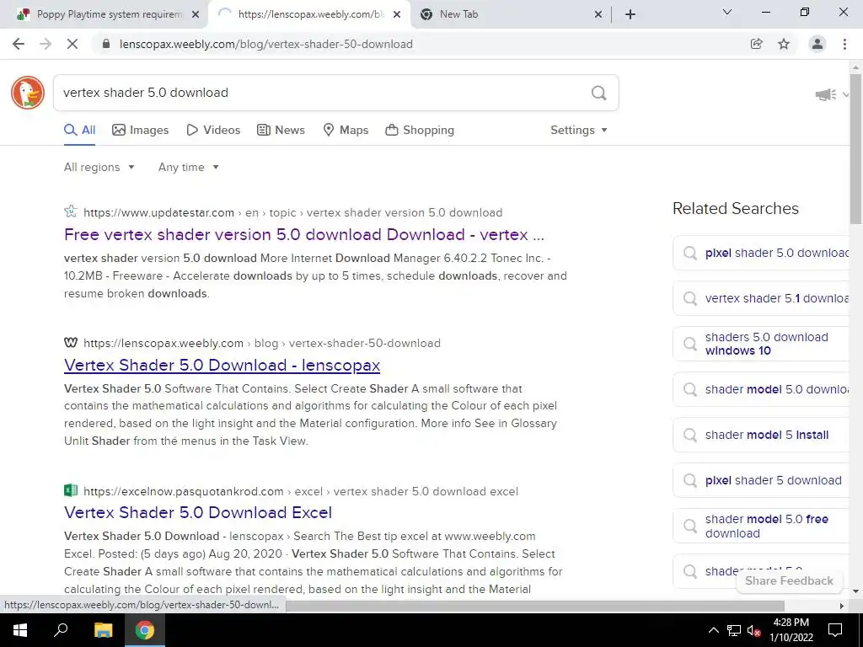Click the lenscopax.weebly.com result URL breadcrumb
Viewport: 863px width, 647px height.
[x=262, y=344]
